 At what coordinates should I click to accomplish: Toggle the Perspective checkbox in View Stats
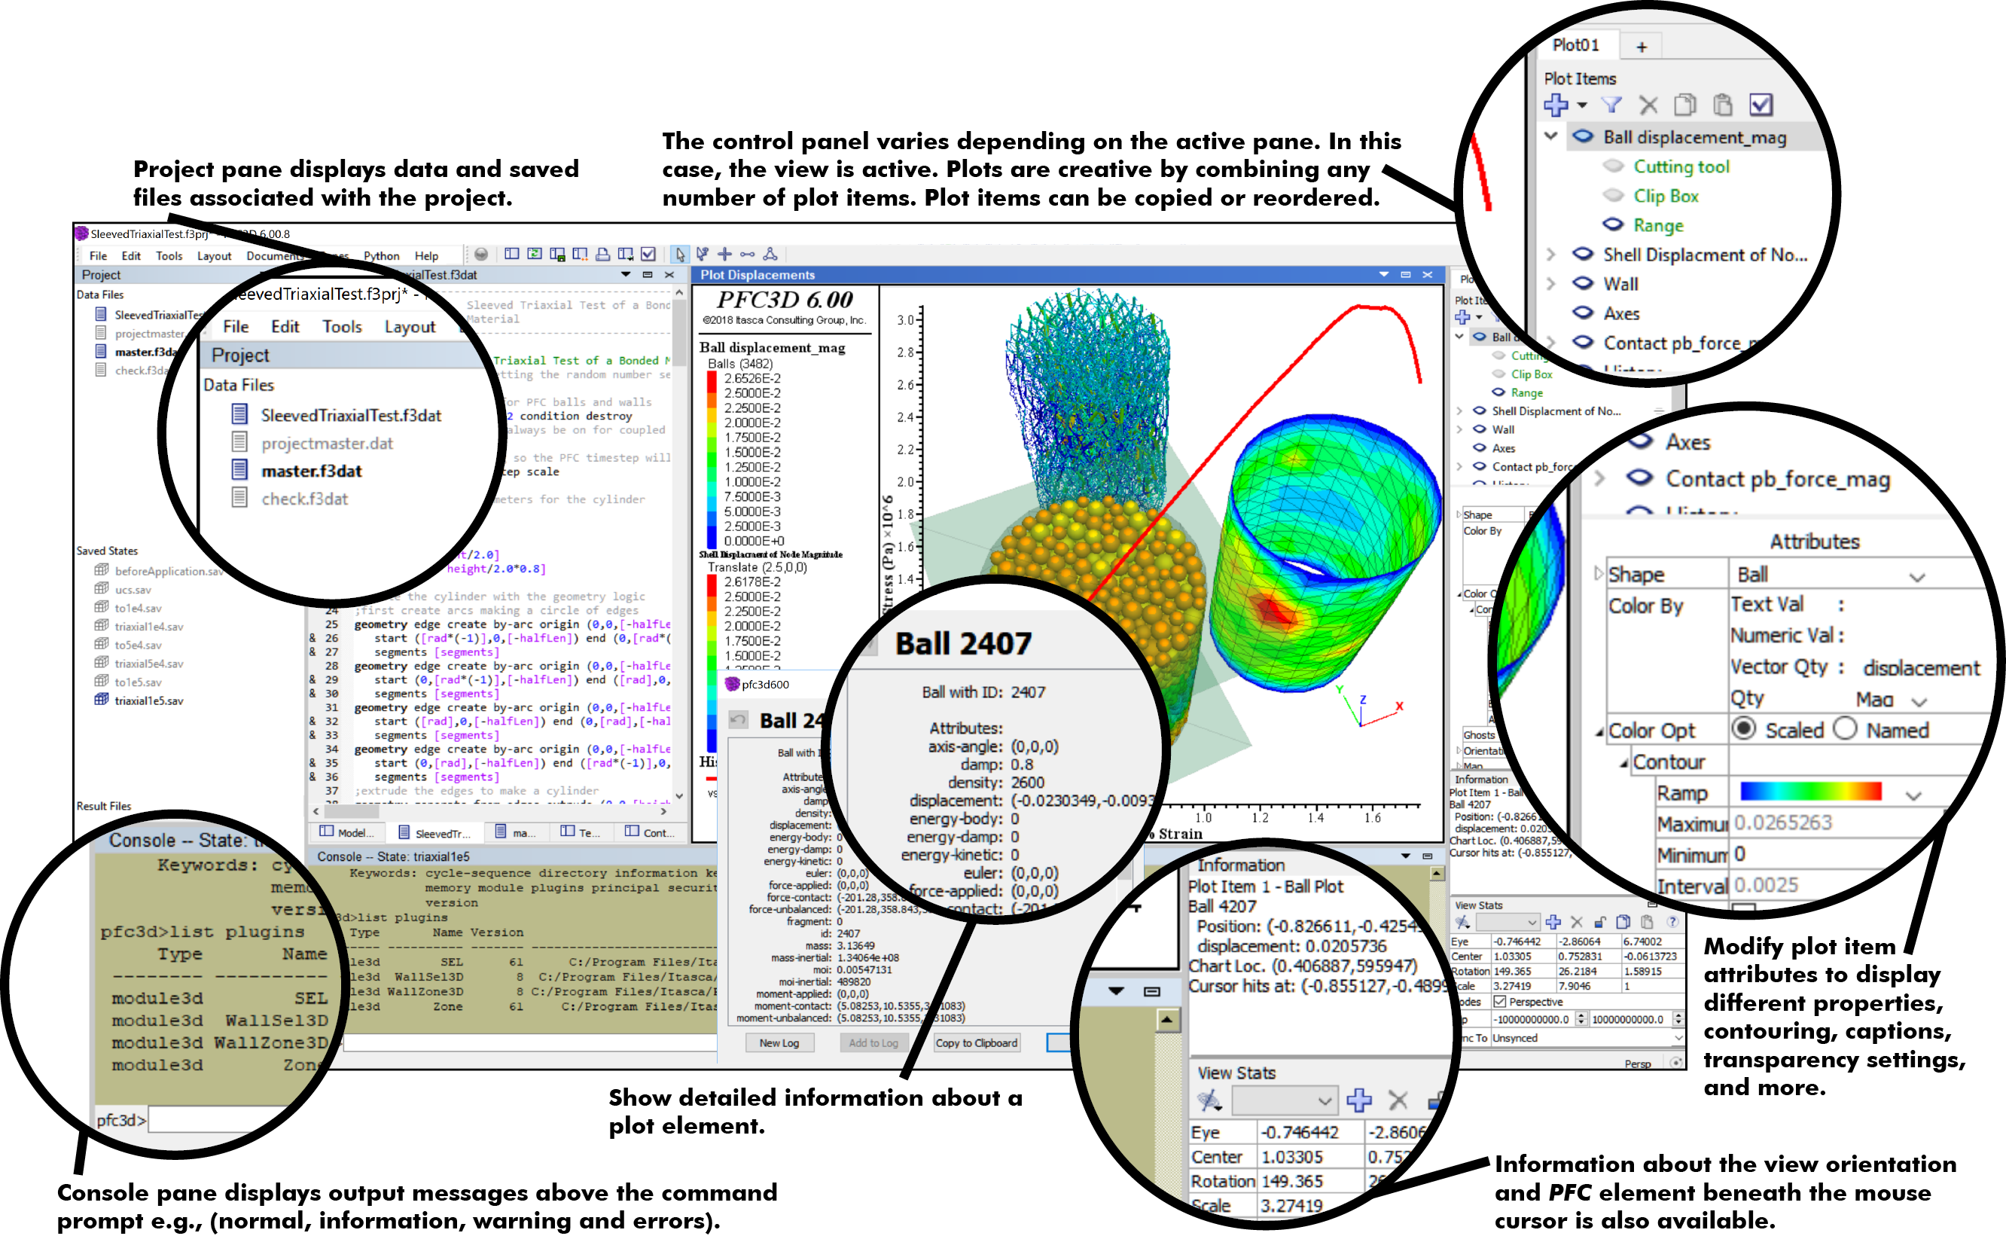tap(1499, 1002)
